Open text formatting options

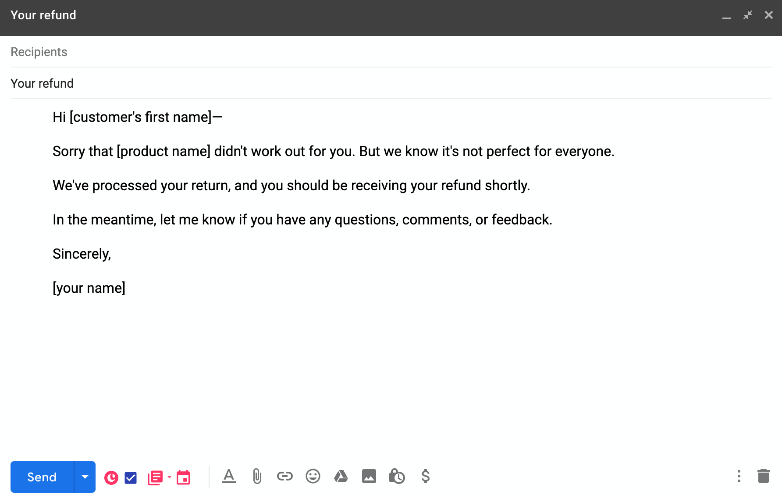[x=229, y=476]
